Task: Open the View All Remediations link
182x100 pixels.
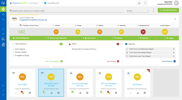Action: [x=54, y=61]
